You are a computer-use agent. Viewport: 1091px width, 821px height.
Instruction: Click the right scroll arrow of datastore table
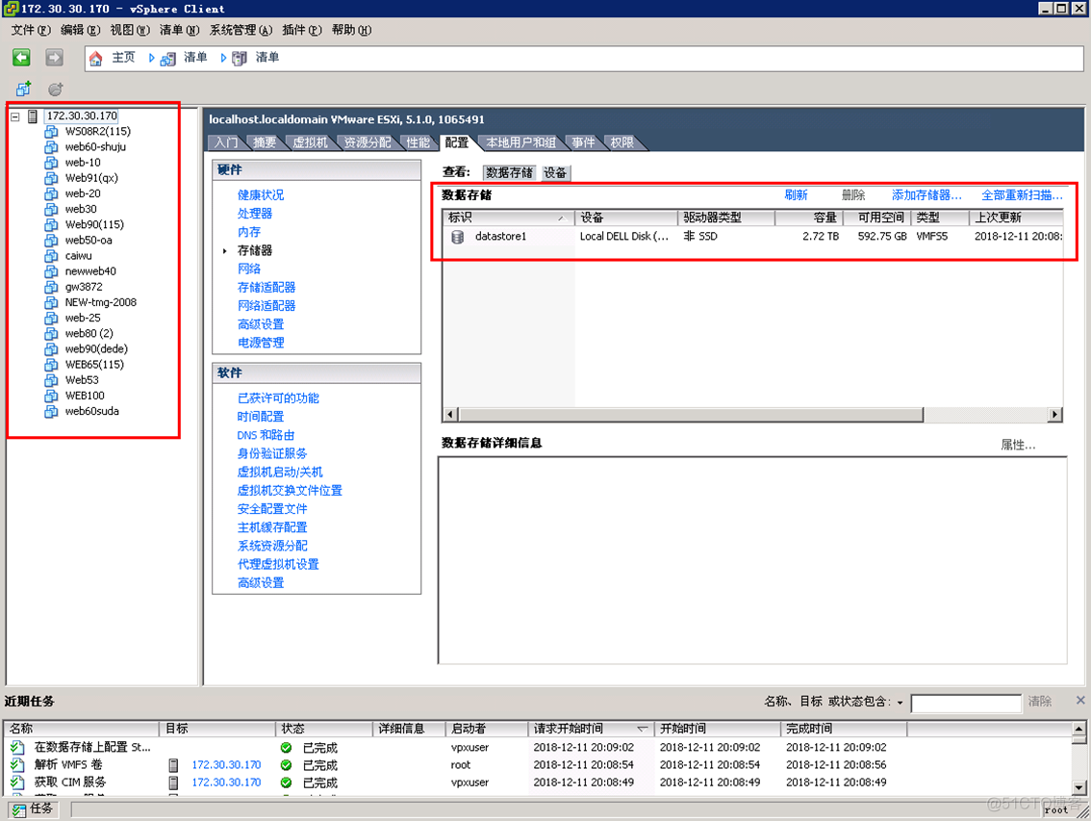pos(1055,414)
